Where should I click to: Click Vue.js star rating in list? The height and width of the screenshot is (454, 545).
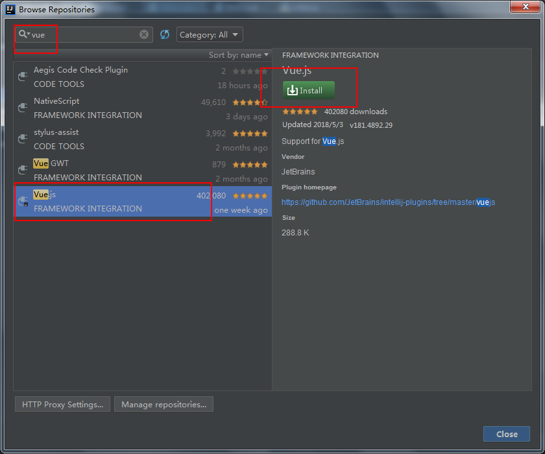tap(250, 196)
